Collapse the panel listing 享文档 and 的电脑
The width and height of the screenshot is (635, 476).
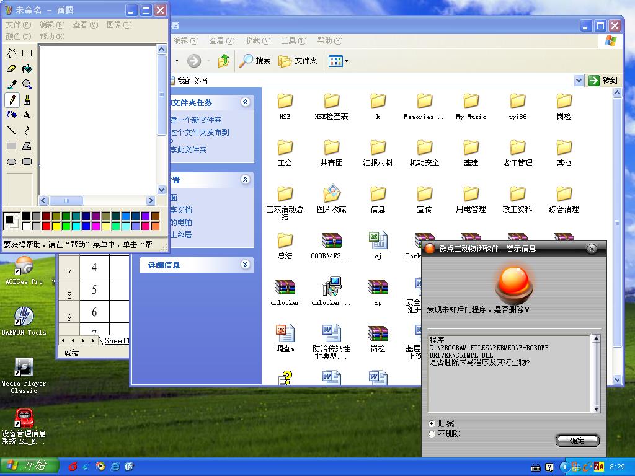pos(246,179)
